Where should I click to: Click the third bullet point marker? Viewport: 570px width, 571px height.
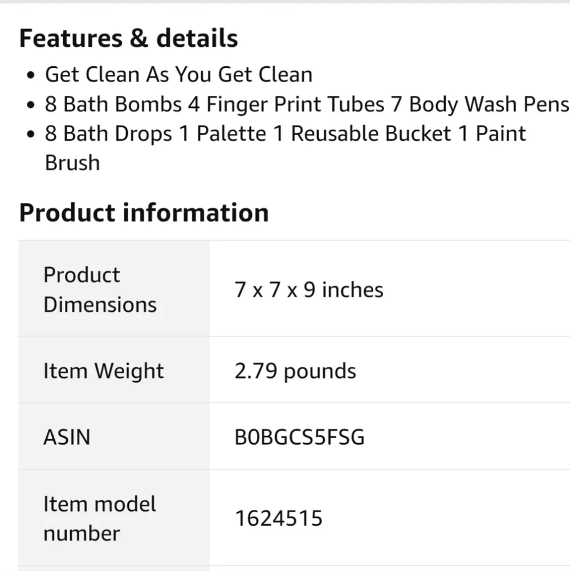[31, 134]
